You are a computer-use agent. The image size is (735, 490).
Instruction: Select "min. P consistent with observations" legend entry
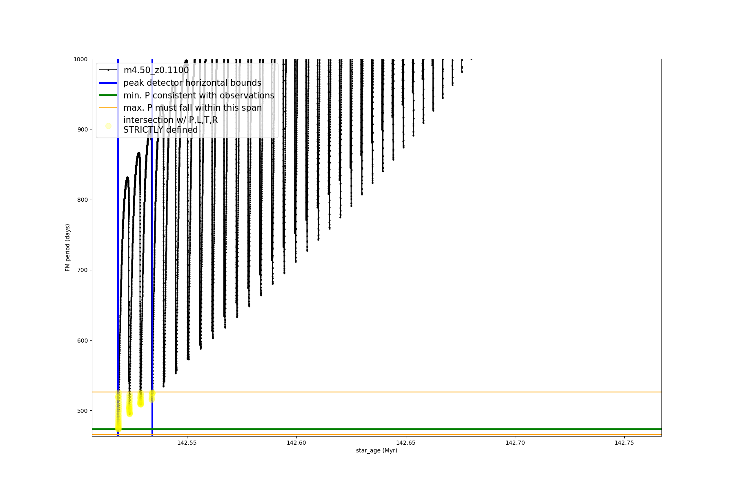(x=198, y=96)
